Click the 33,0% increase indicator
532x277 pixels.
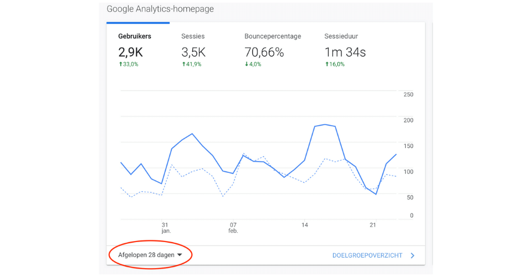(128, 64)
